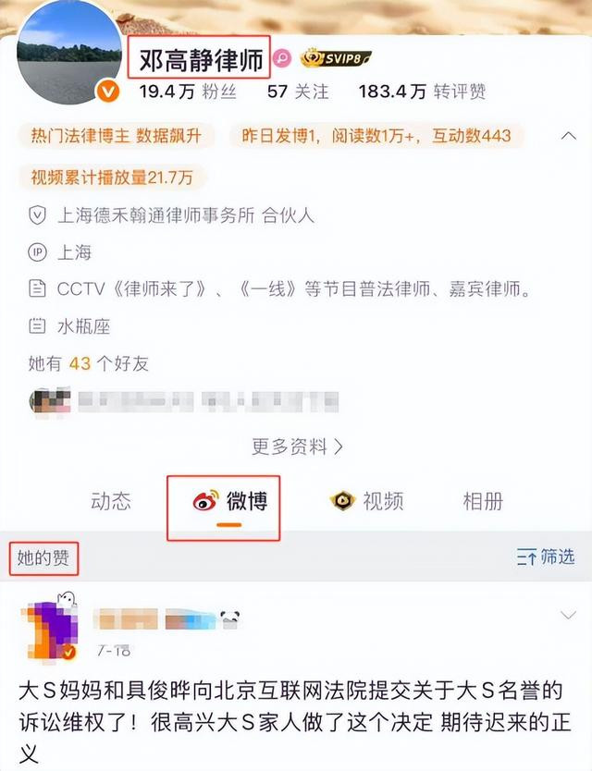The height and width of the screenshot is (771, 592).
Task: Tap the calendar icon beside 水瓶座
Action: (37, 325)
